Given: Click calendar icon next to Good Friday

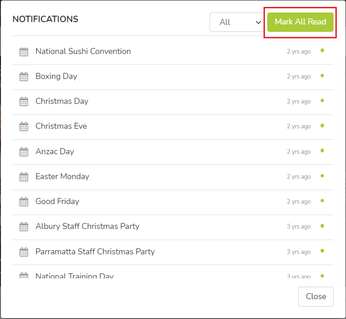Looking at the screenshot, I should coord(24,202).
